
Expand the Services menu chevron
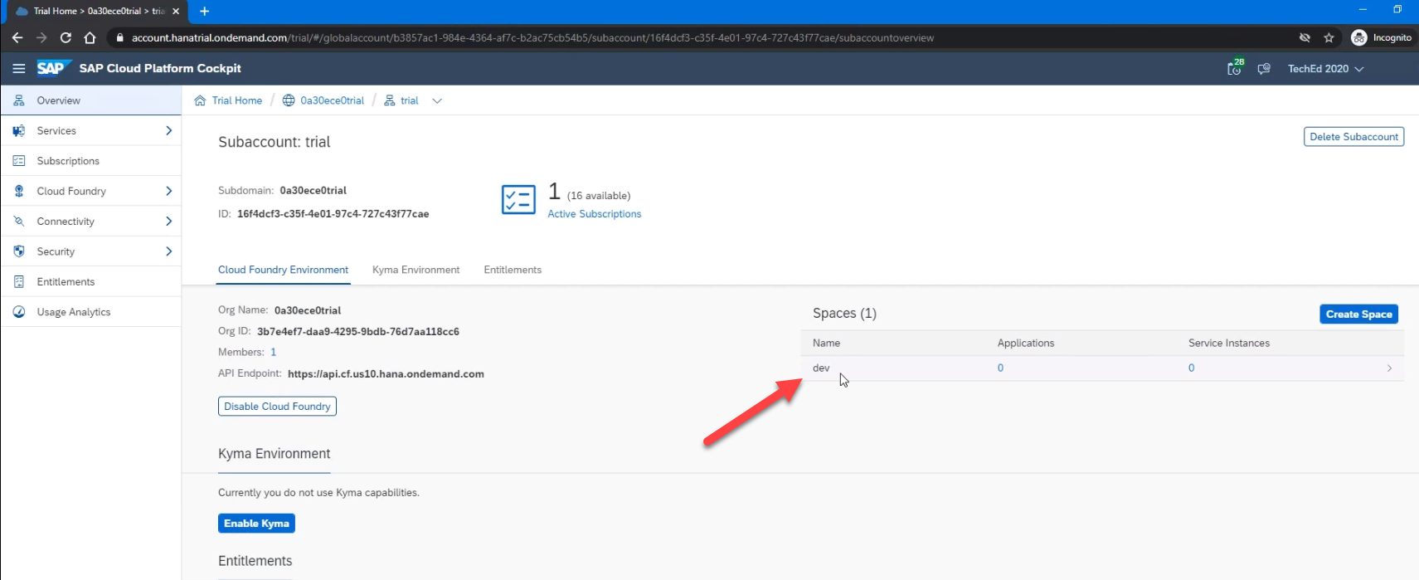click(x=168, y=131)
